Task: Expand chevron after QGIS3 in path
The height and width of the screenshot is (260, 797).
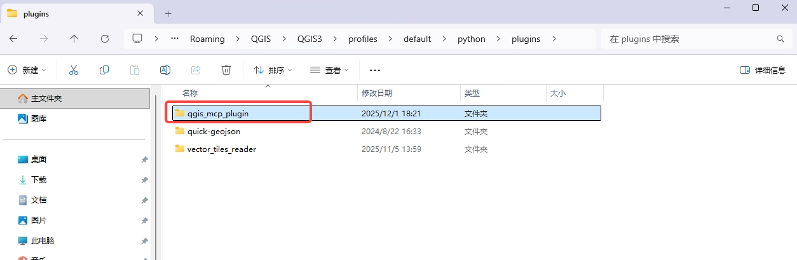Action: [x=335, y=39]
